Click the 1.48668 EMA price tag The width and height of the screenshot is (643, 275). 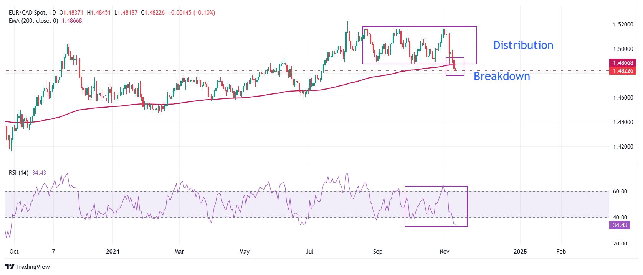pyautogui.click(x=622, y=63)
